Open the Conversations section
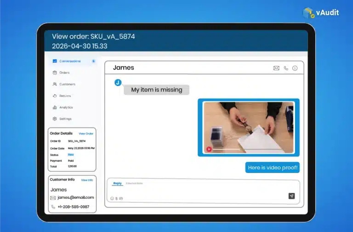This screenshot has width=353, height=232. tap(74, 61)
